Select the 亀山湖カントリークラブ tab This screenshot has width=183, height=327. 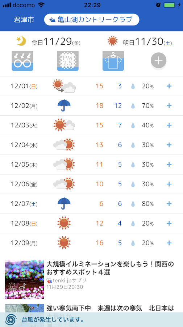(92, 20)
